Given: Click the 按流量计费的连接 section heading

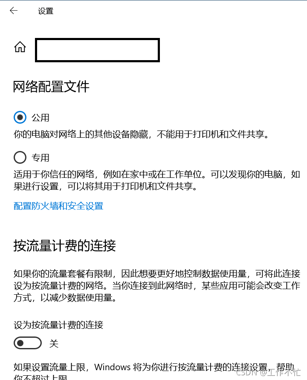Looking at the screenshot, I should coord(64,246).
